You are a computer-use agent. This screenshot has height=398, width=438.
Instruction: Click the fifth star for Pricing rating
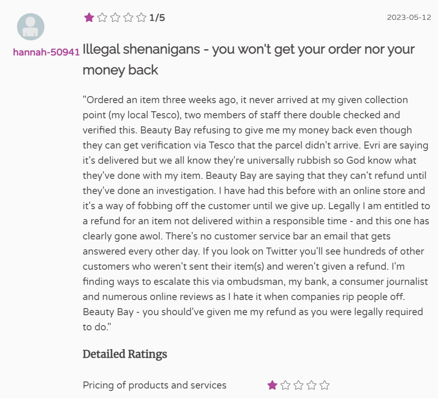(x=324, y=385)
